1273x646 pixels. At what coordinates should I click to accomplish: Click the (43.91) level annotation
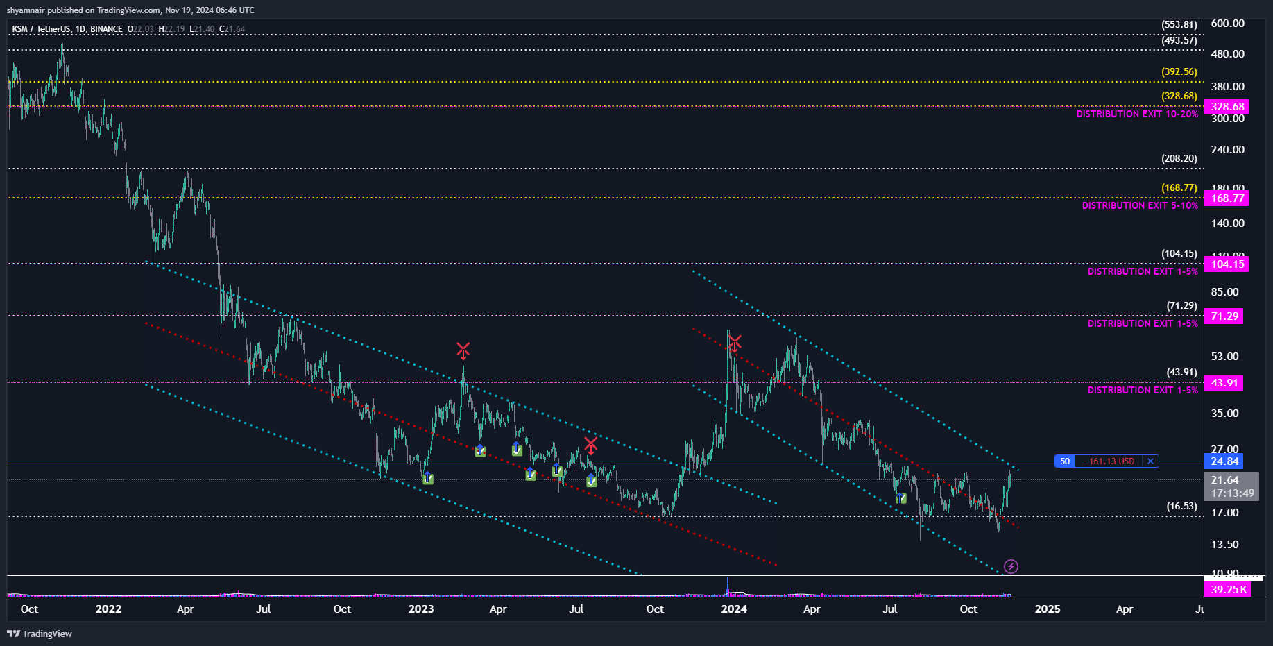click(1182, 373)
